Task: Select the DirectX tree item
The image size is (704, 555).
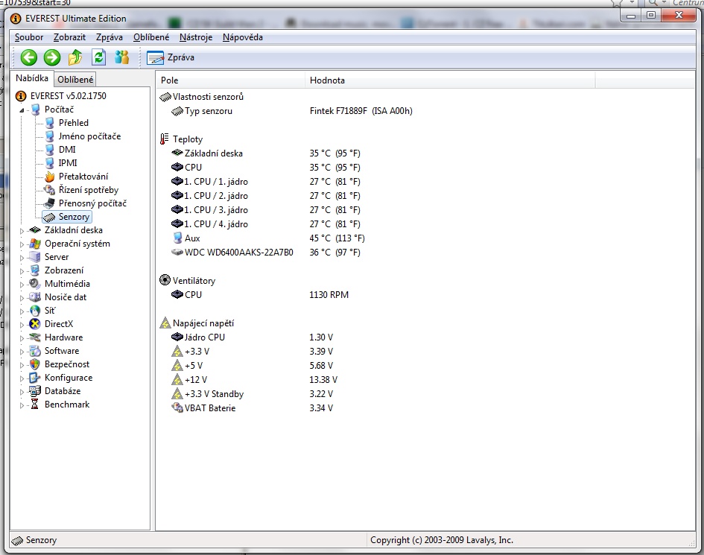Action: pyautogui.click(x=58, y=324)
